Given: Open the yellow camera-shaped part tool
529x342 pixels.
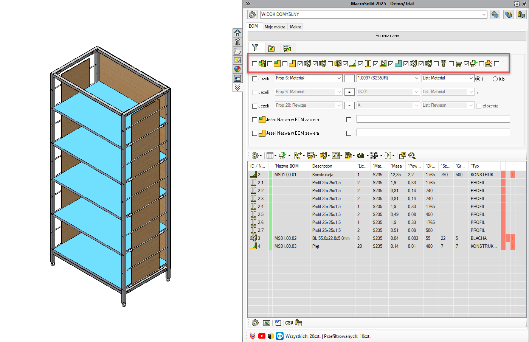Looking at the screenshot, I should pos(324,155).
